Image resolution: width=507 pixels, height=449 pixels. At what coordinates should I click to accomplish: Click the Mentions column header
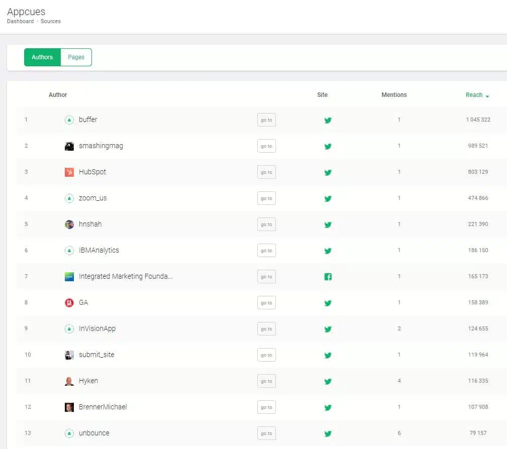[x=394, y=95]
